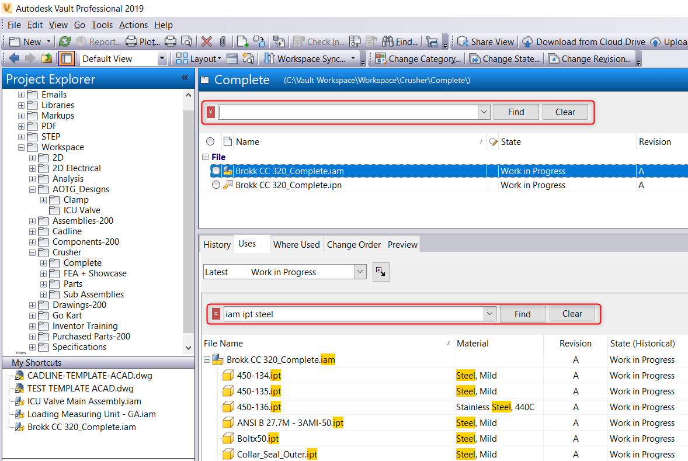688x461 pixels.
Task: Click the Find button in the Uses tab
Action: click(x=523, y=314)
